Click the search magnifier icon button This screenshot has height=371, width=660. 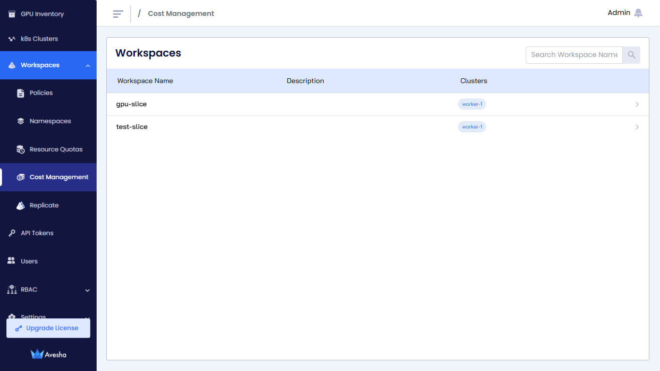[x=631, y=55]
